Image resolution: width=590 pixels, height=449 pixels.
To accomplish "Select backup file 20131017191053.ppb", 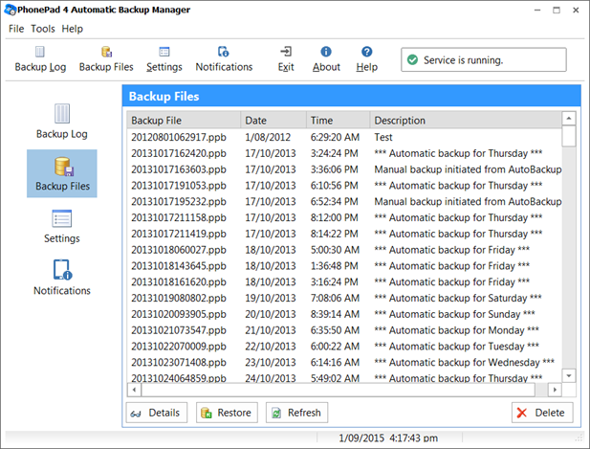I will click(179, 186).
